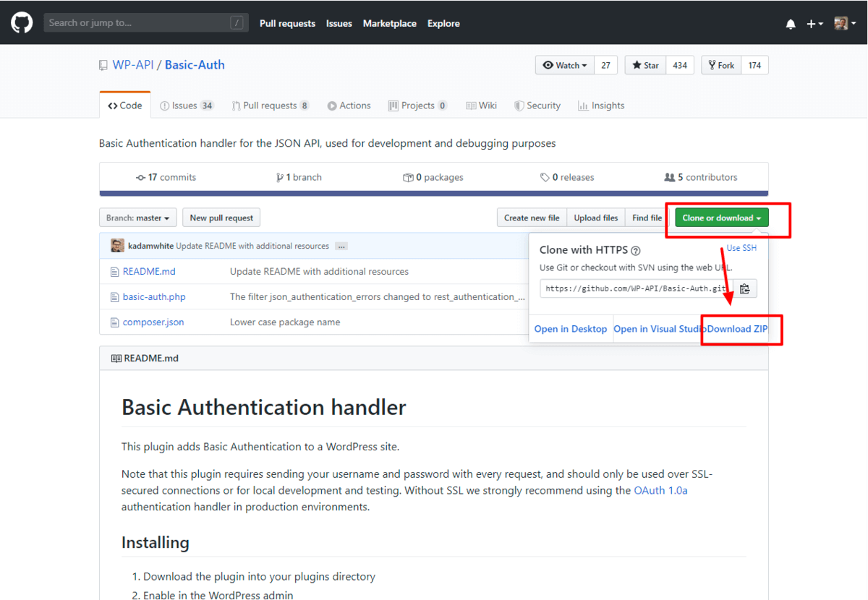Screen dimensions: 868x600
Task: View the 5 contributors
Action: click(x=701, y=177)
